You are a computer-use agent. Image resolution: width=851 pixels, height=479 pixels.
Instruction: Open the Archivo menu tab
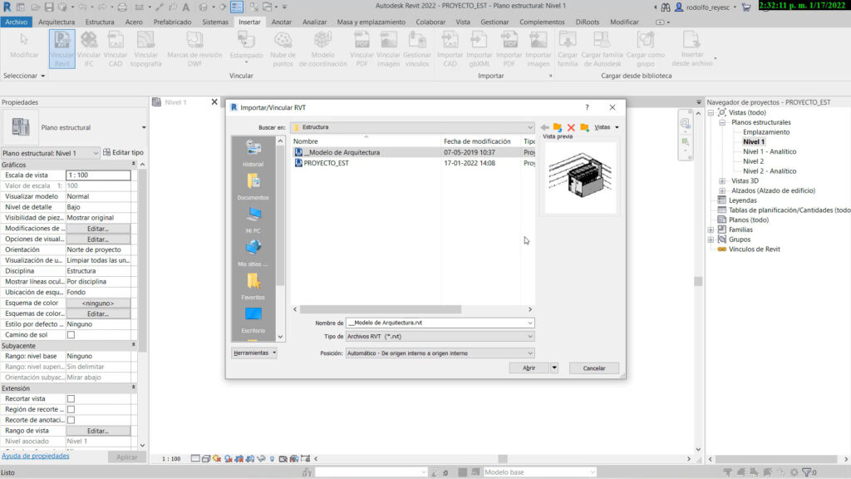coord(17,22)
